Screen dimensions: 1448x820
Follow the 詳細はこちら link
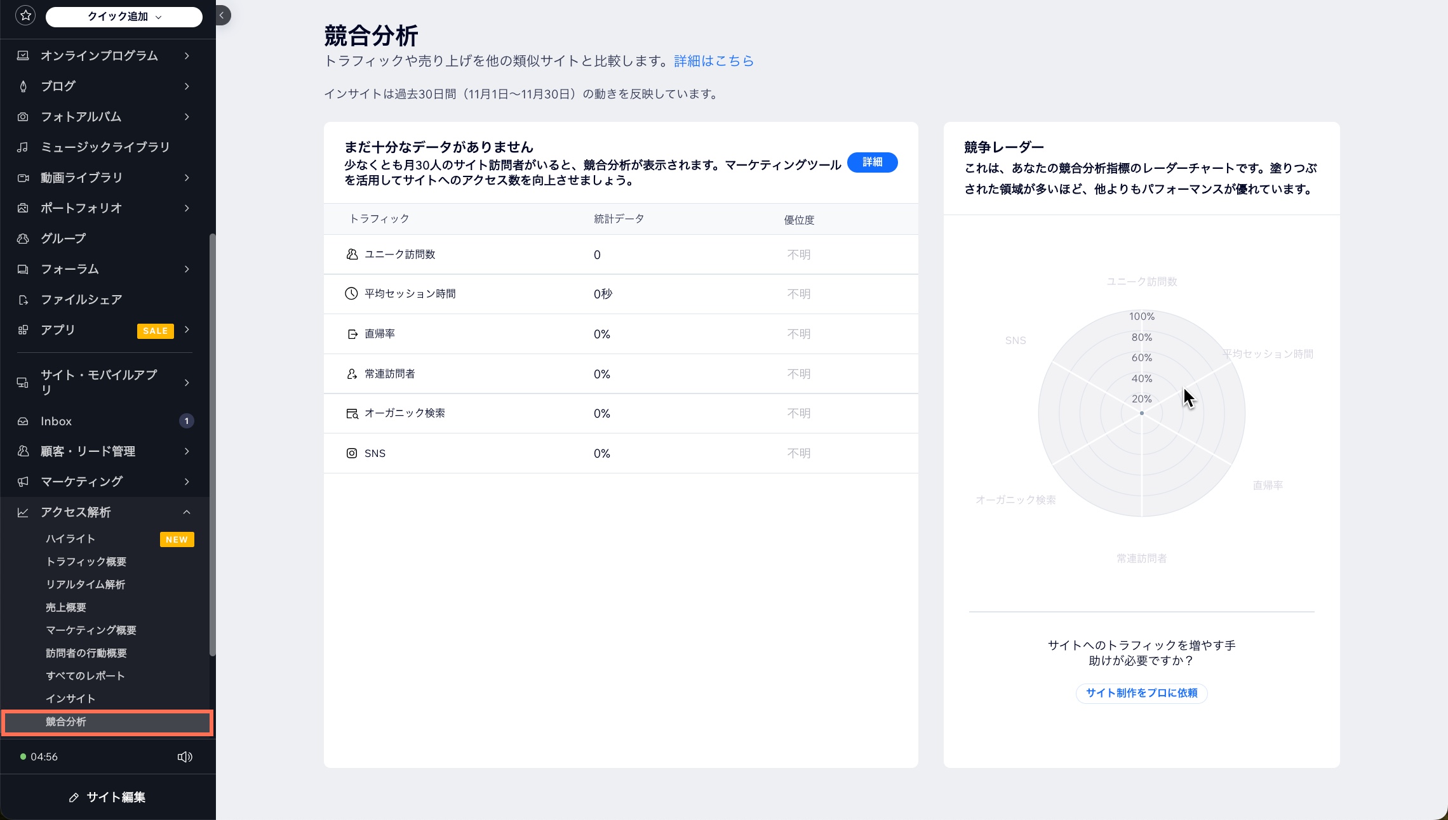(713, 61)
